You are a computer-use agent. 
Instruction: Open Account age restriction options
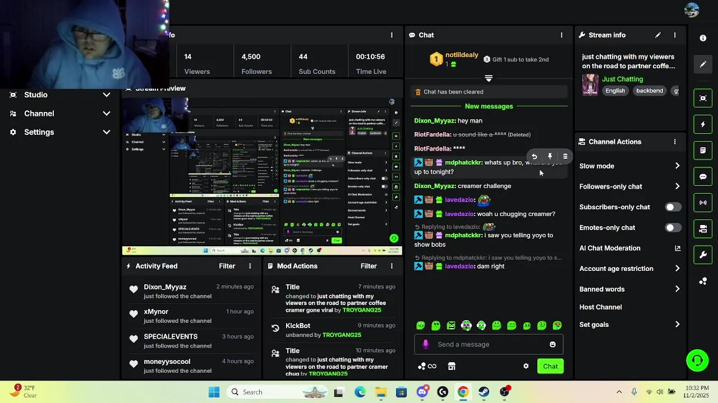coord(677,269)
